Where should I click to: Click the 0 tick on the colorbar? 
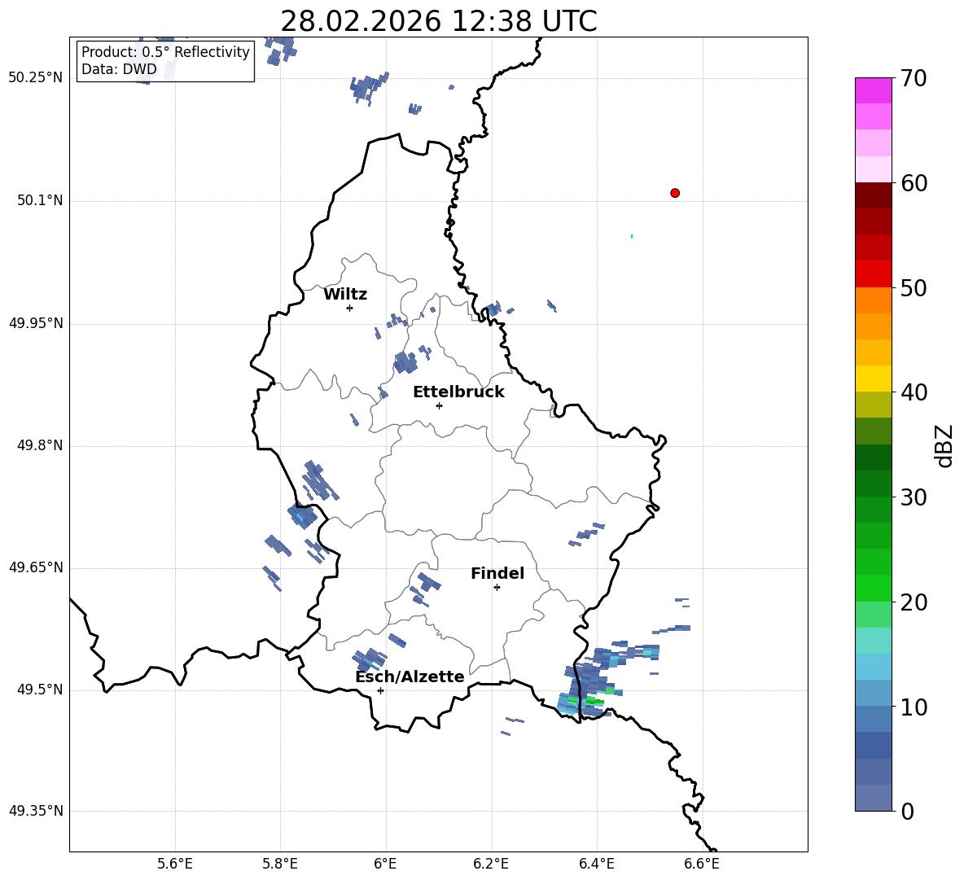click(x=907, y=811)
